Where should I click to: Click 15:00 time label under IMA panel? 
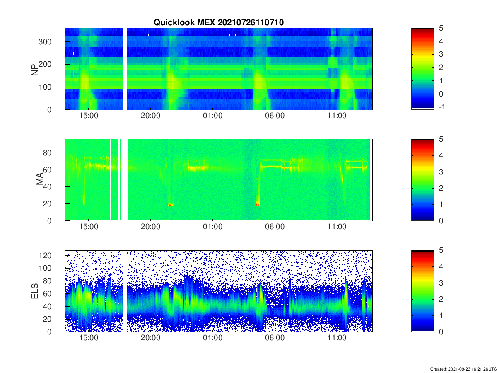(89, 228)
